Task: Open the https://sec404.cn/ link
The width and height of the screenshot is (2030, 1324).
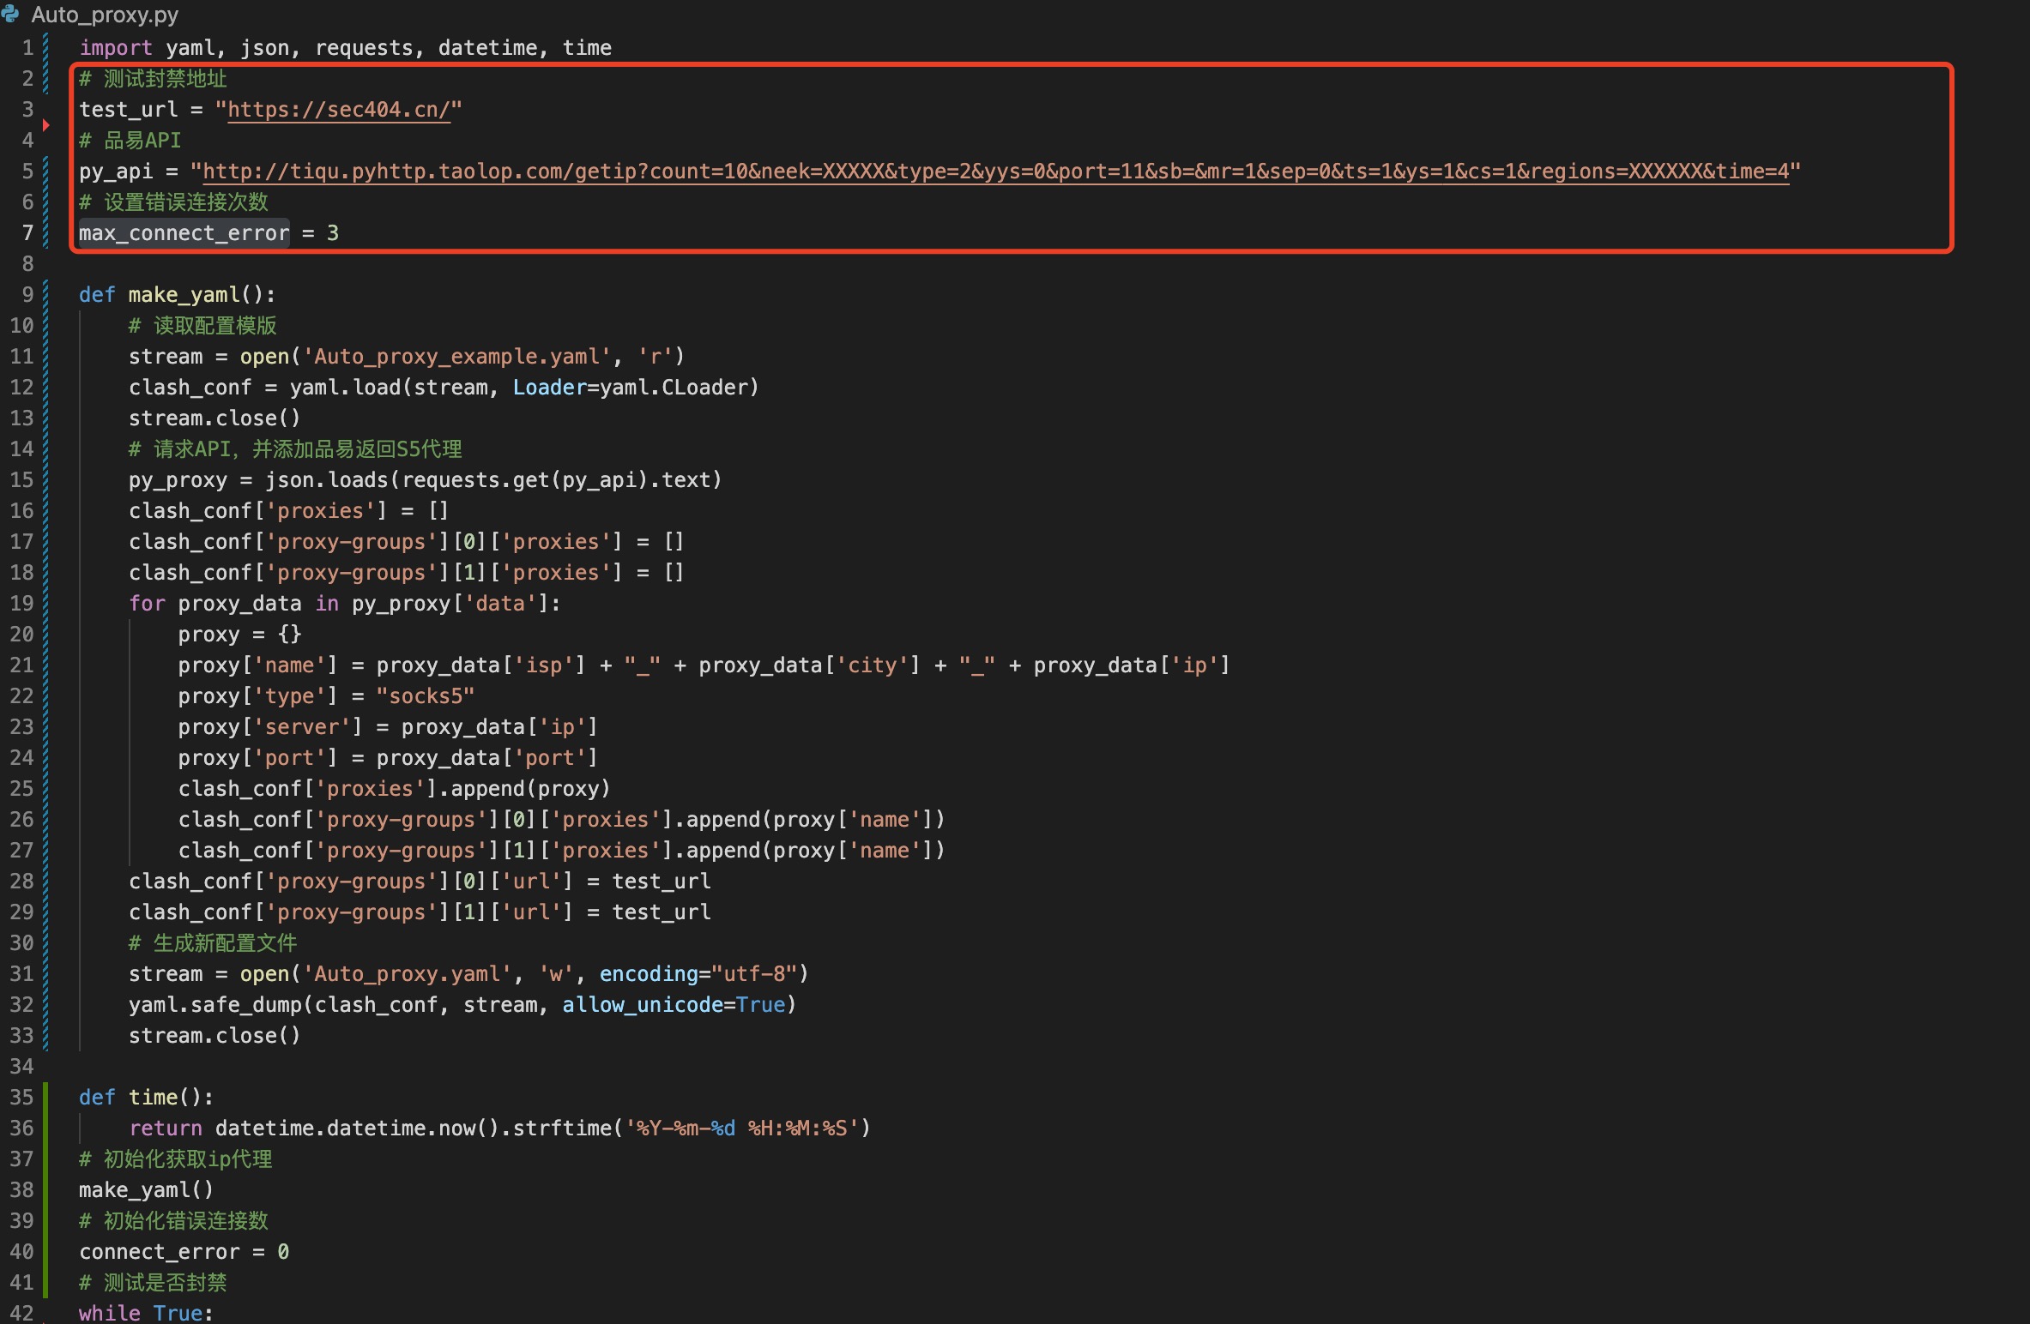Action: point(338,110)
